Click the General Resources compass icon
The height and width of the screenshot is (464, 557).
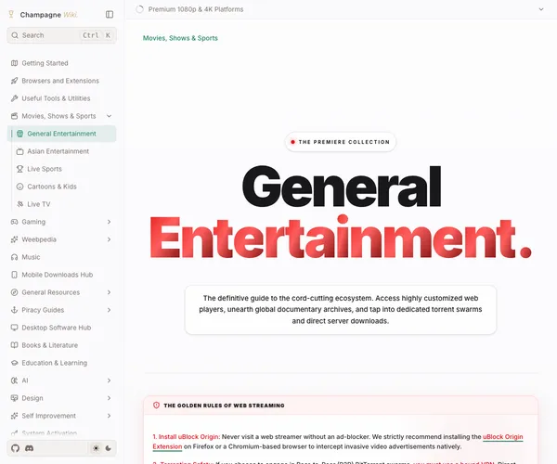tap(14, 292)
